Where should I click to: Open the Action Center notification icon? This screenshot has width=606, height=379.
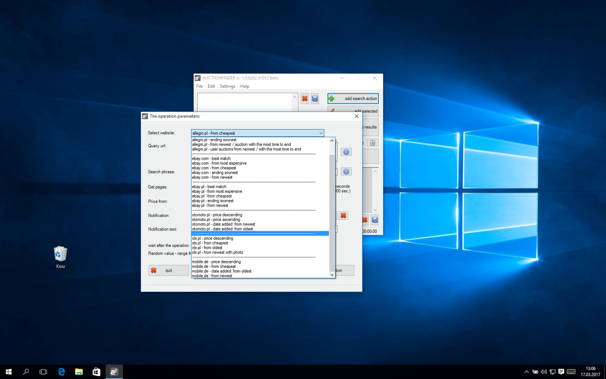coord(561,372)
